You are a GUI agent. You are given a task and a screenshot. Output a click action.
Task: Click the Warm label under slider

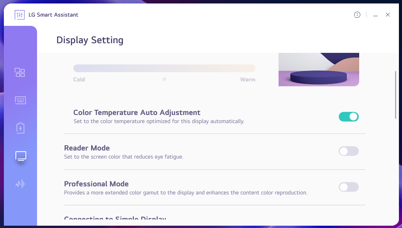click(x=247, y=79)
